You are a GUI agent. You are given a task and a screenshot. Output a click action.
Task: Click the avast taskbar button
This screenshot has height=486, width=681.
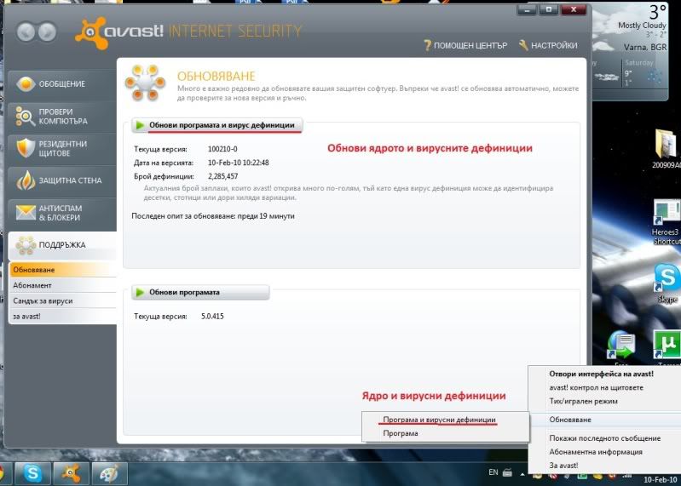click(71, 473)
